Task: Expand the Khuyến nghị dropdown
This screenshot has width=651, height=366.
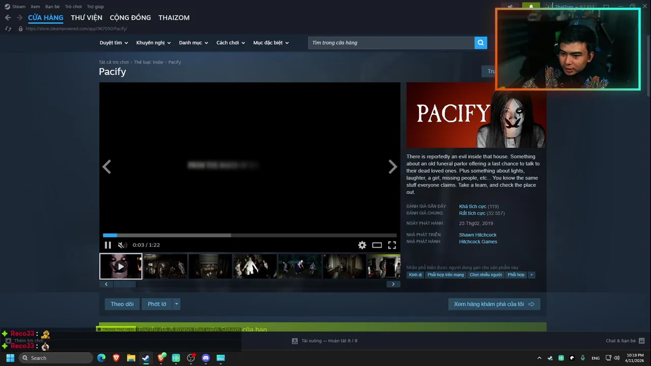Action: click(x=154, y=43)
